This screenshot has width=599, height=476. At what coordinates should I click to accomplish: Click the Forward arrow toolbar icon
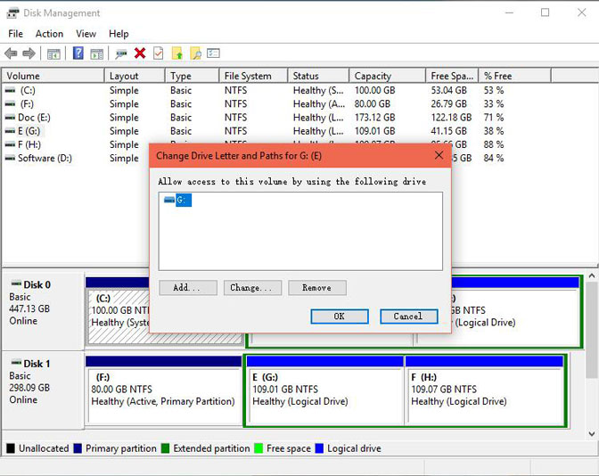(29, 53)
